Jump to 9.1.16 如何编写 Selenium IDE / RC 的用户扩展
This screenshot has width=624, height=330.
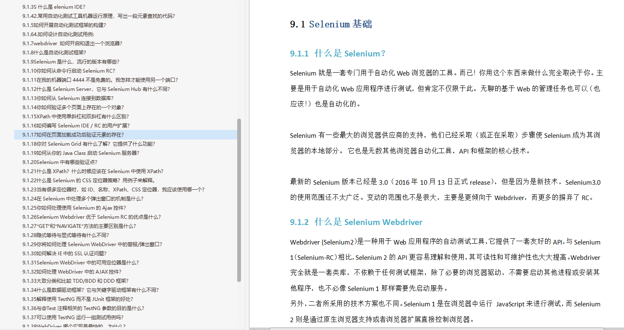pyautogui.click(x=76, y=125)
